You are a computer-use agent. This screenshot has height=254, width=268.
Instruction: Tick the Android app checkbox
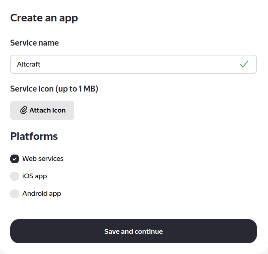[15, 194]
